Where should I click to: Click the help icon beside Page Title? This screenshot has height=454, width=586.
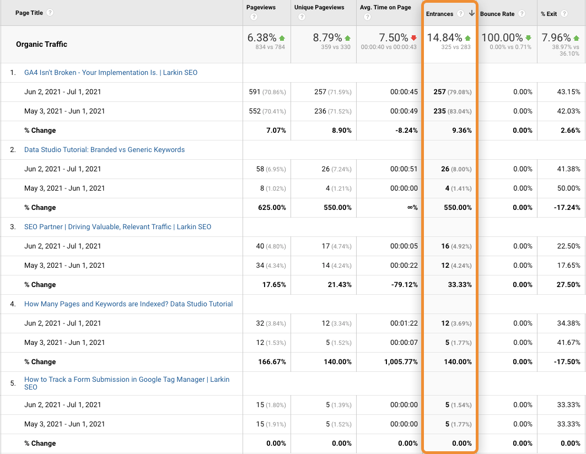click(50, 13)
